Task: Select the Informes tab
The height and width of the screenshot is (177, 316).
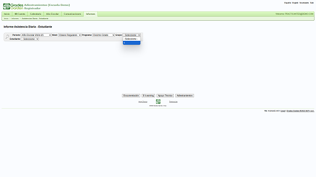Action: (90, 14)
